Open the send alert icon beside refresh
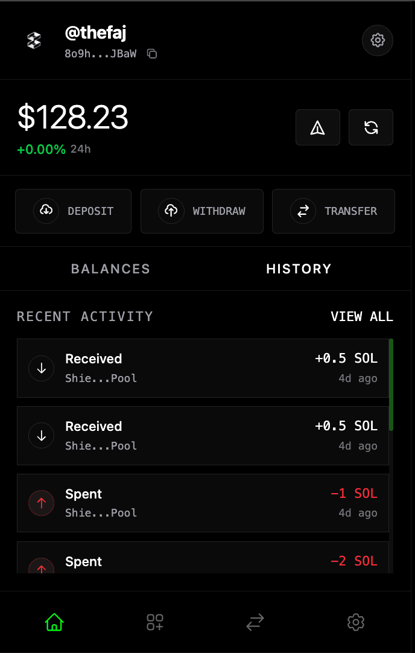This screenshot has height=653, width=415. 318,127
